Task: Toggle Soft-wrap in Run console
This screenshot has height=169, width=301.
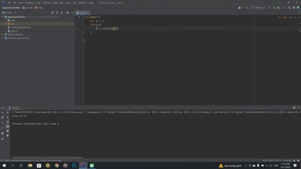Action: (x=8, y=122)
